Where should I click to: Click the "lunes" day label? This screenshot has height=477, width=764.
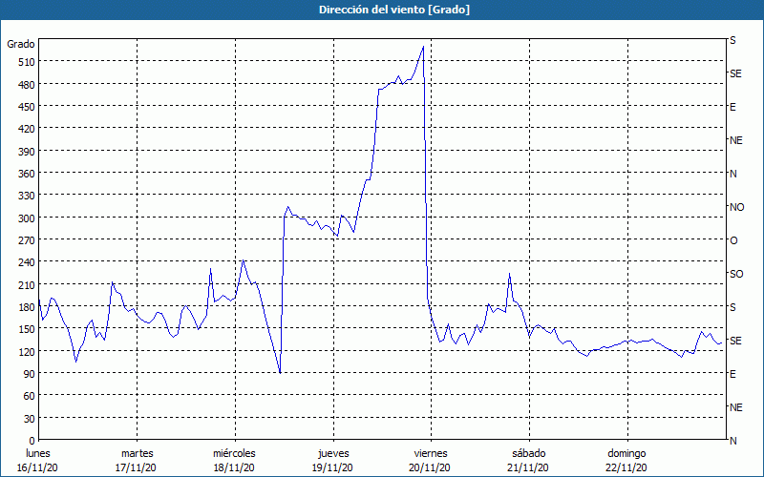tap(38, 454)
